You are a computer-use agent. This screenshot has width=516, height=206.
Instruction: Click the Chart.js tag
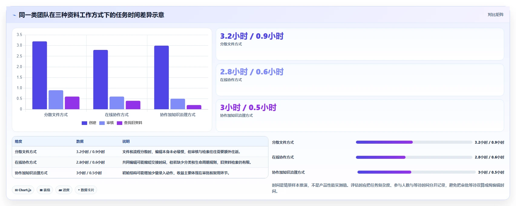point(23,190)
